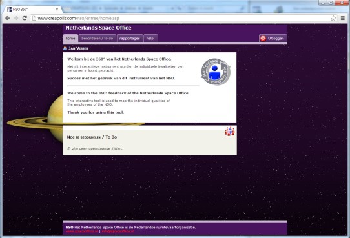Screen dimensions: 350x238
Task: Reload the page with the refresh icon
Action: click(x=25, y=18)
